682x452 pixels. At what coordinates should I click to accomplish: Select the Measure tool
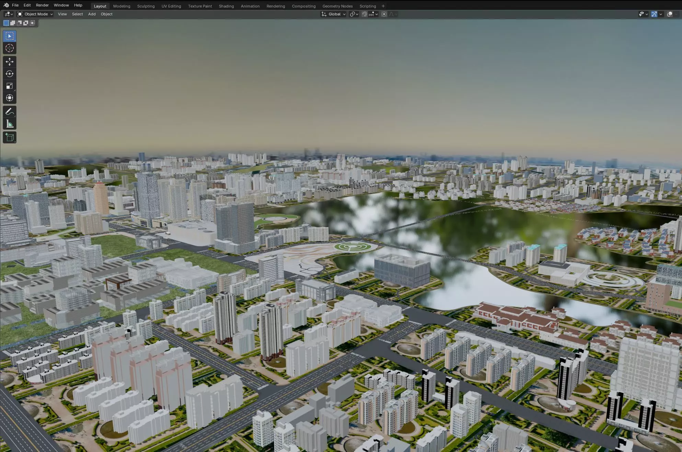[x=10, y=124]
